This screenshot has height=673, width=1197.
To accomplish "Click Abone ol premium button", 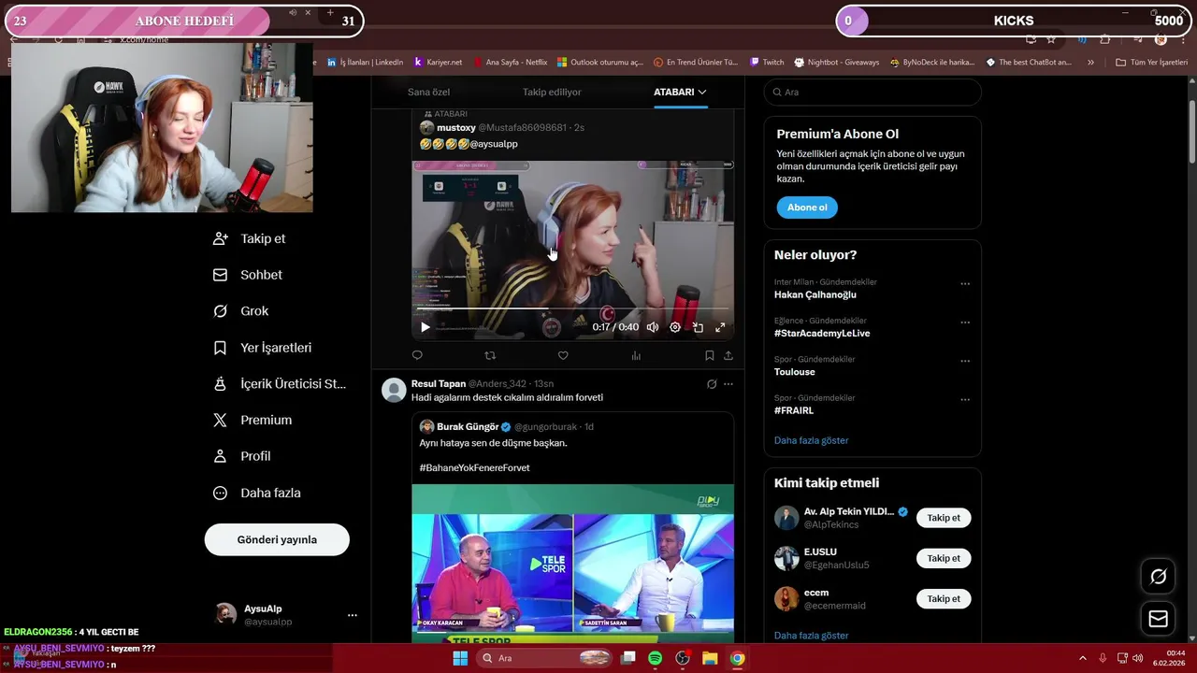I will click(x=807, y=208).
